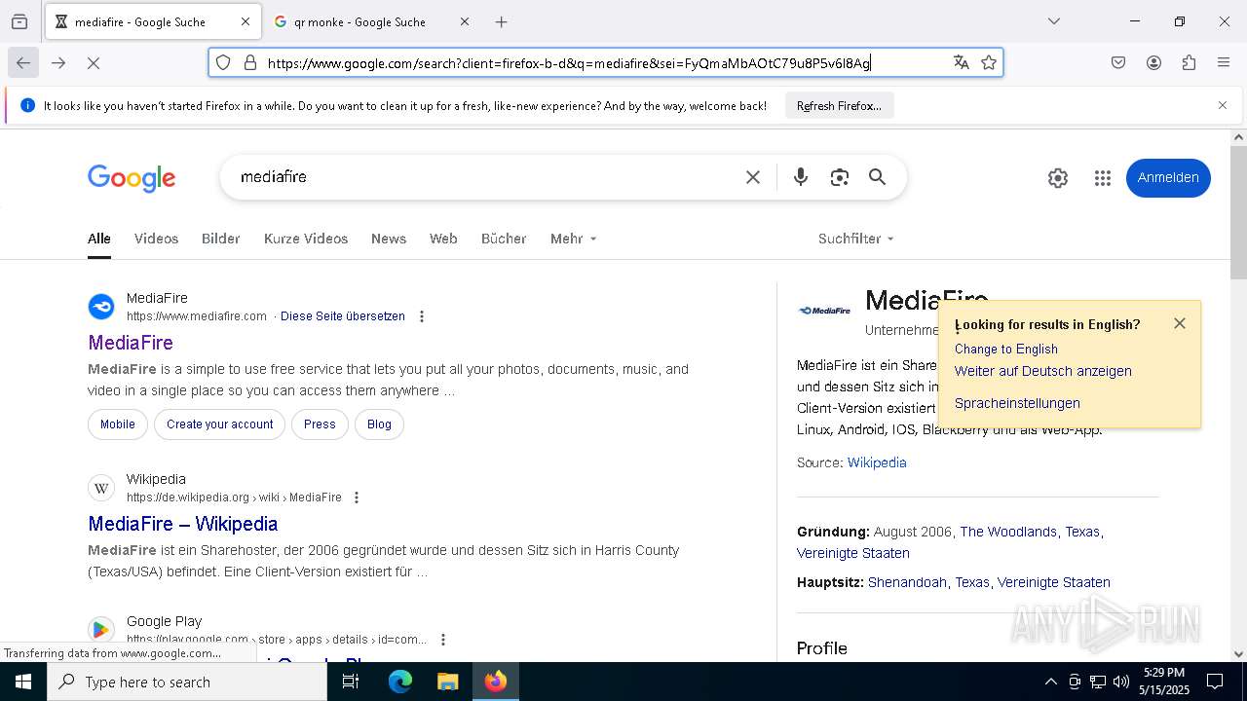Open the Windows Start menu
Image resolution: width=1247 pixels, height=701 pixels.
(x=23, y=682)
